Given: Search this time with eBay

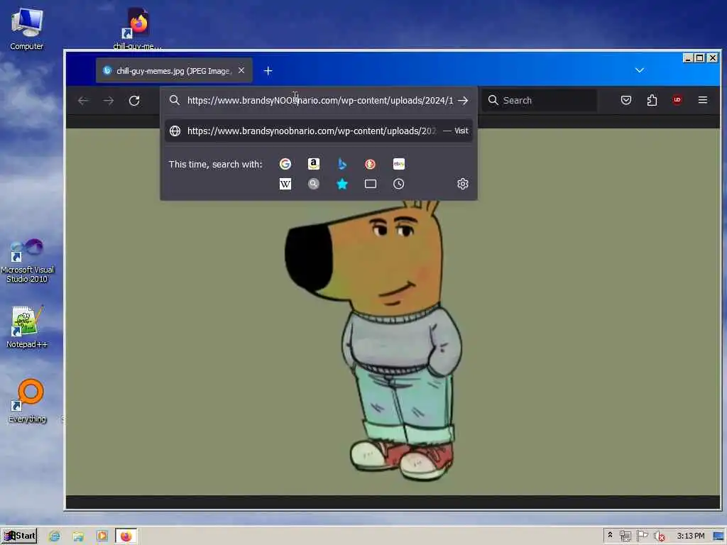Looking at the screenshot, I should (x=399, y=164).
